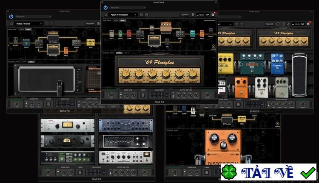Adjust the GAIN knob on '69 Plexiglas amp
This screenshot has width=319, height=183.
[x=127, y=75]
